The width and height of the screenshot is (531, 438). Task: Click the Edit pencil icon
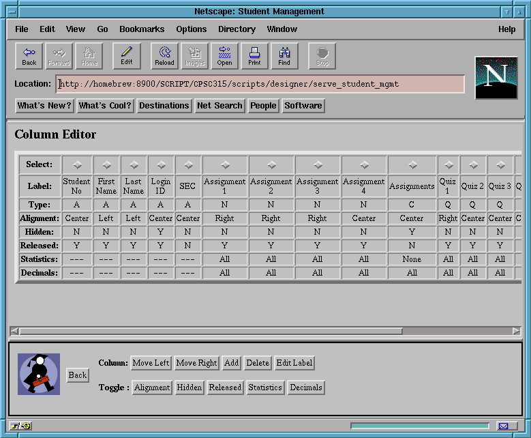(x=127, y=56)
